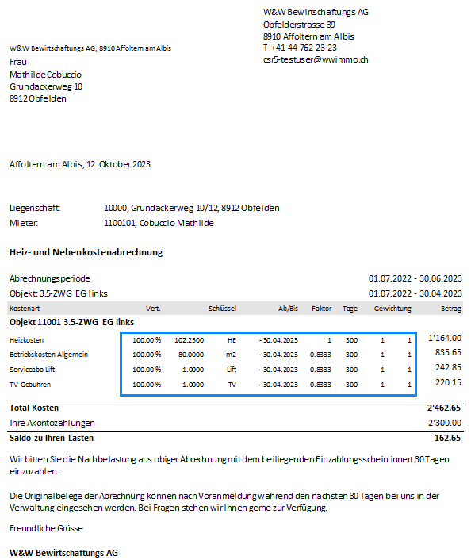Viewport: 471px width, 560px height.
Task: Click the date line 'Affoltern am Albis, 12. Oktober 2023'
Action: click(x=80, y=164)
